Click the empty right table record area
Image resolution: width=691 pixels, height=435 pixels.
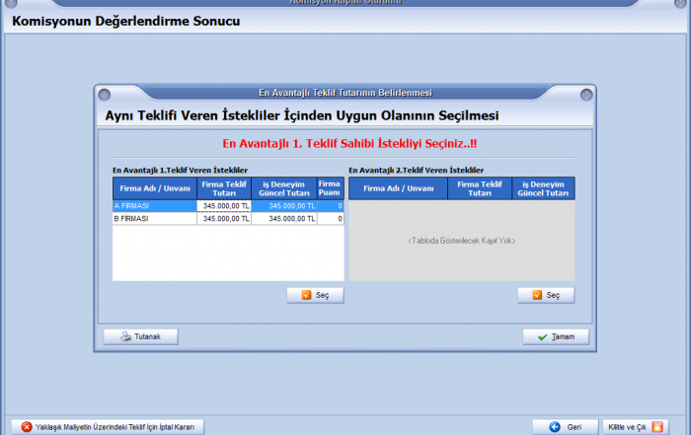[x=461, y=241]
